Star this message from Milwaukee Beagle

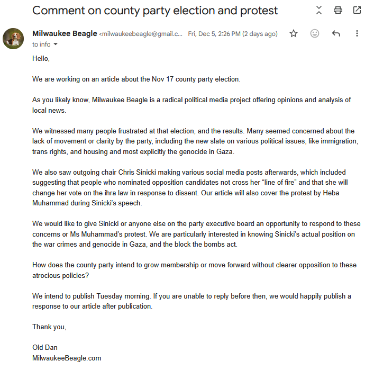[293, 33]
